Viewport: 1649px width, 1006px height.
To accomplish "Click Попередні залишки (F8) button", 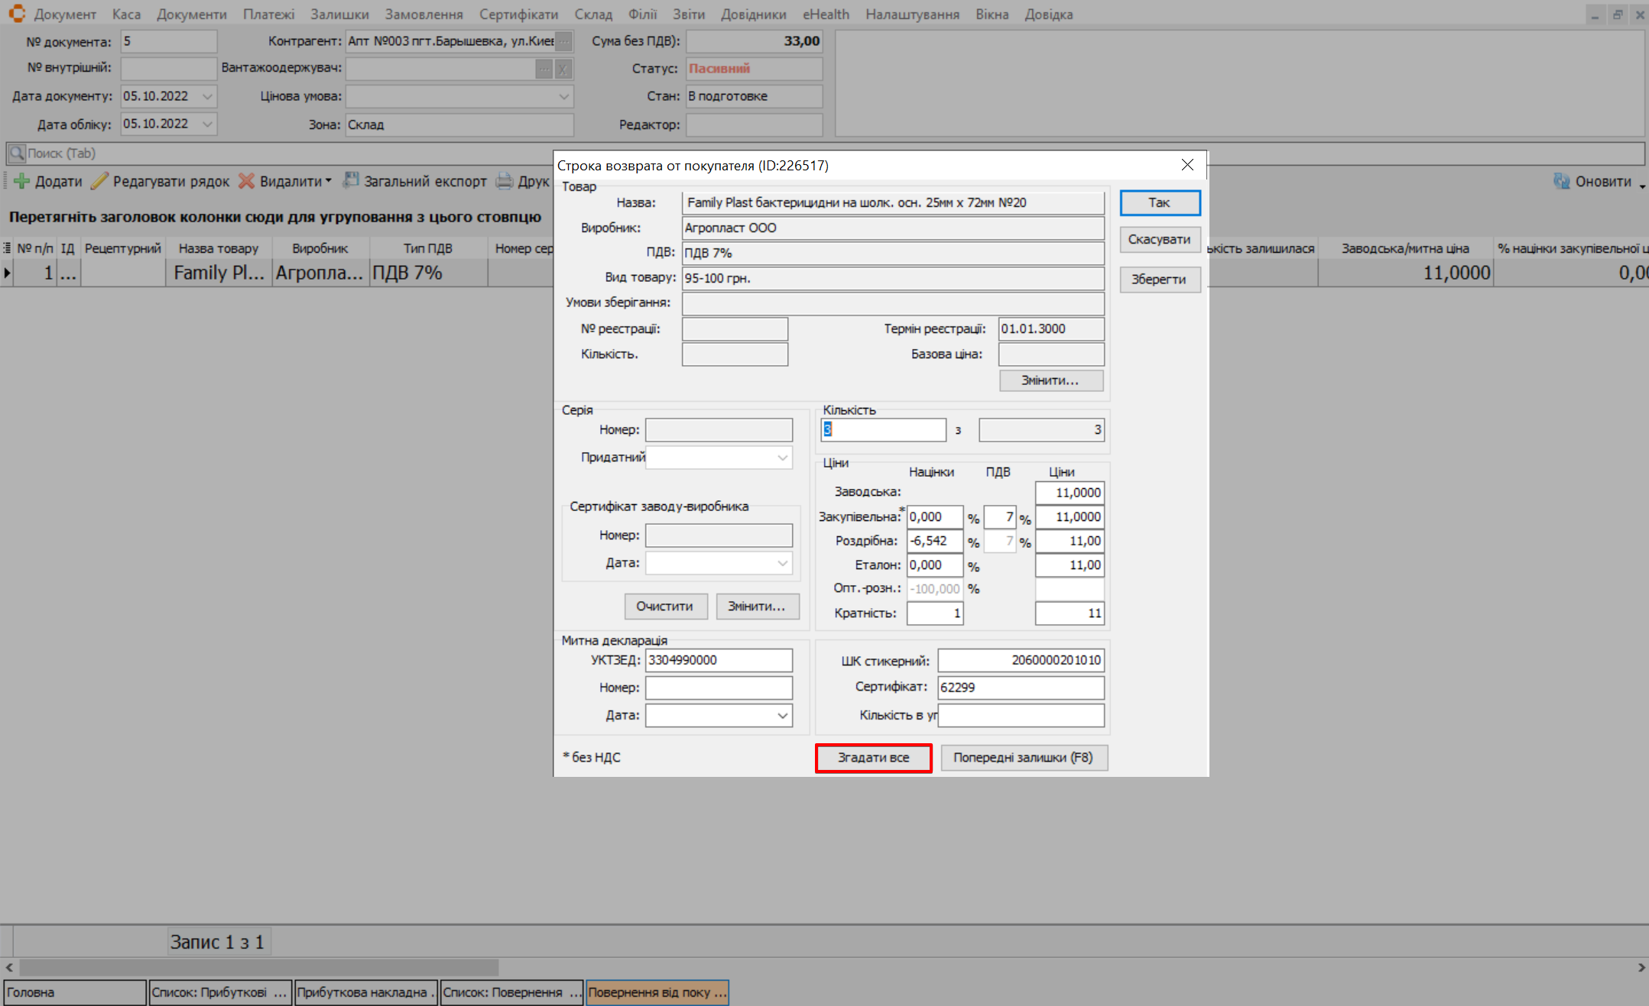I will pyautogui.click(x=1023, y=758).
